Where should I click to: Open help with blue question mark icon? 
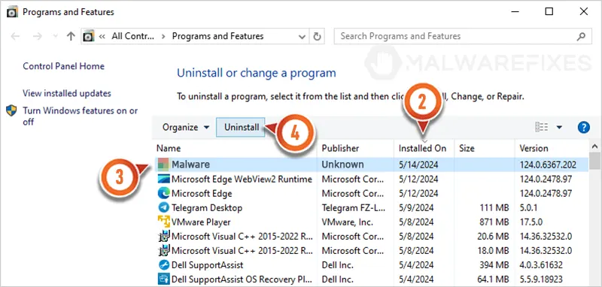[584, 127]
